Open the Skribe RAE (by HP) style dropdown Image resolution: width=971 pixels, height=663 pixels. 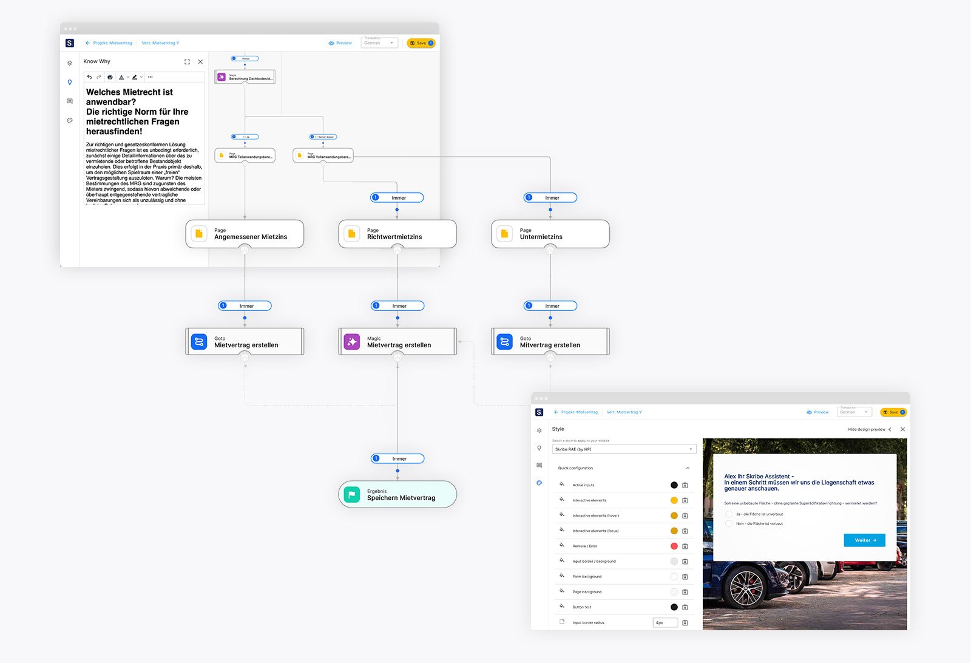pyautogui.click(x=624, y=449)
